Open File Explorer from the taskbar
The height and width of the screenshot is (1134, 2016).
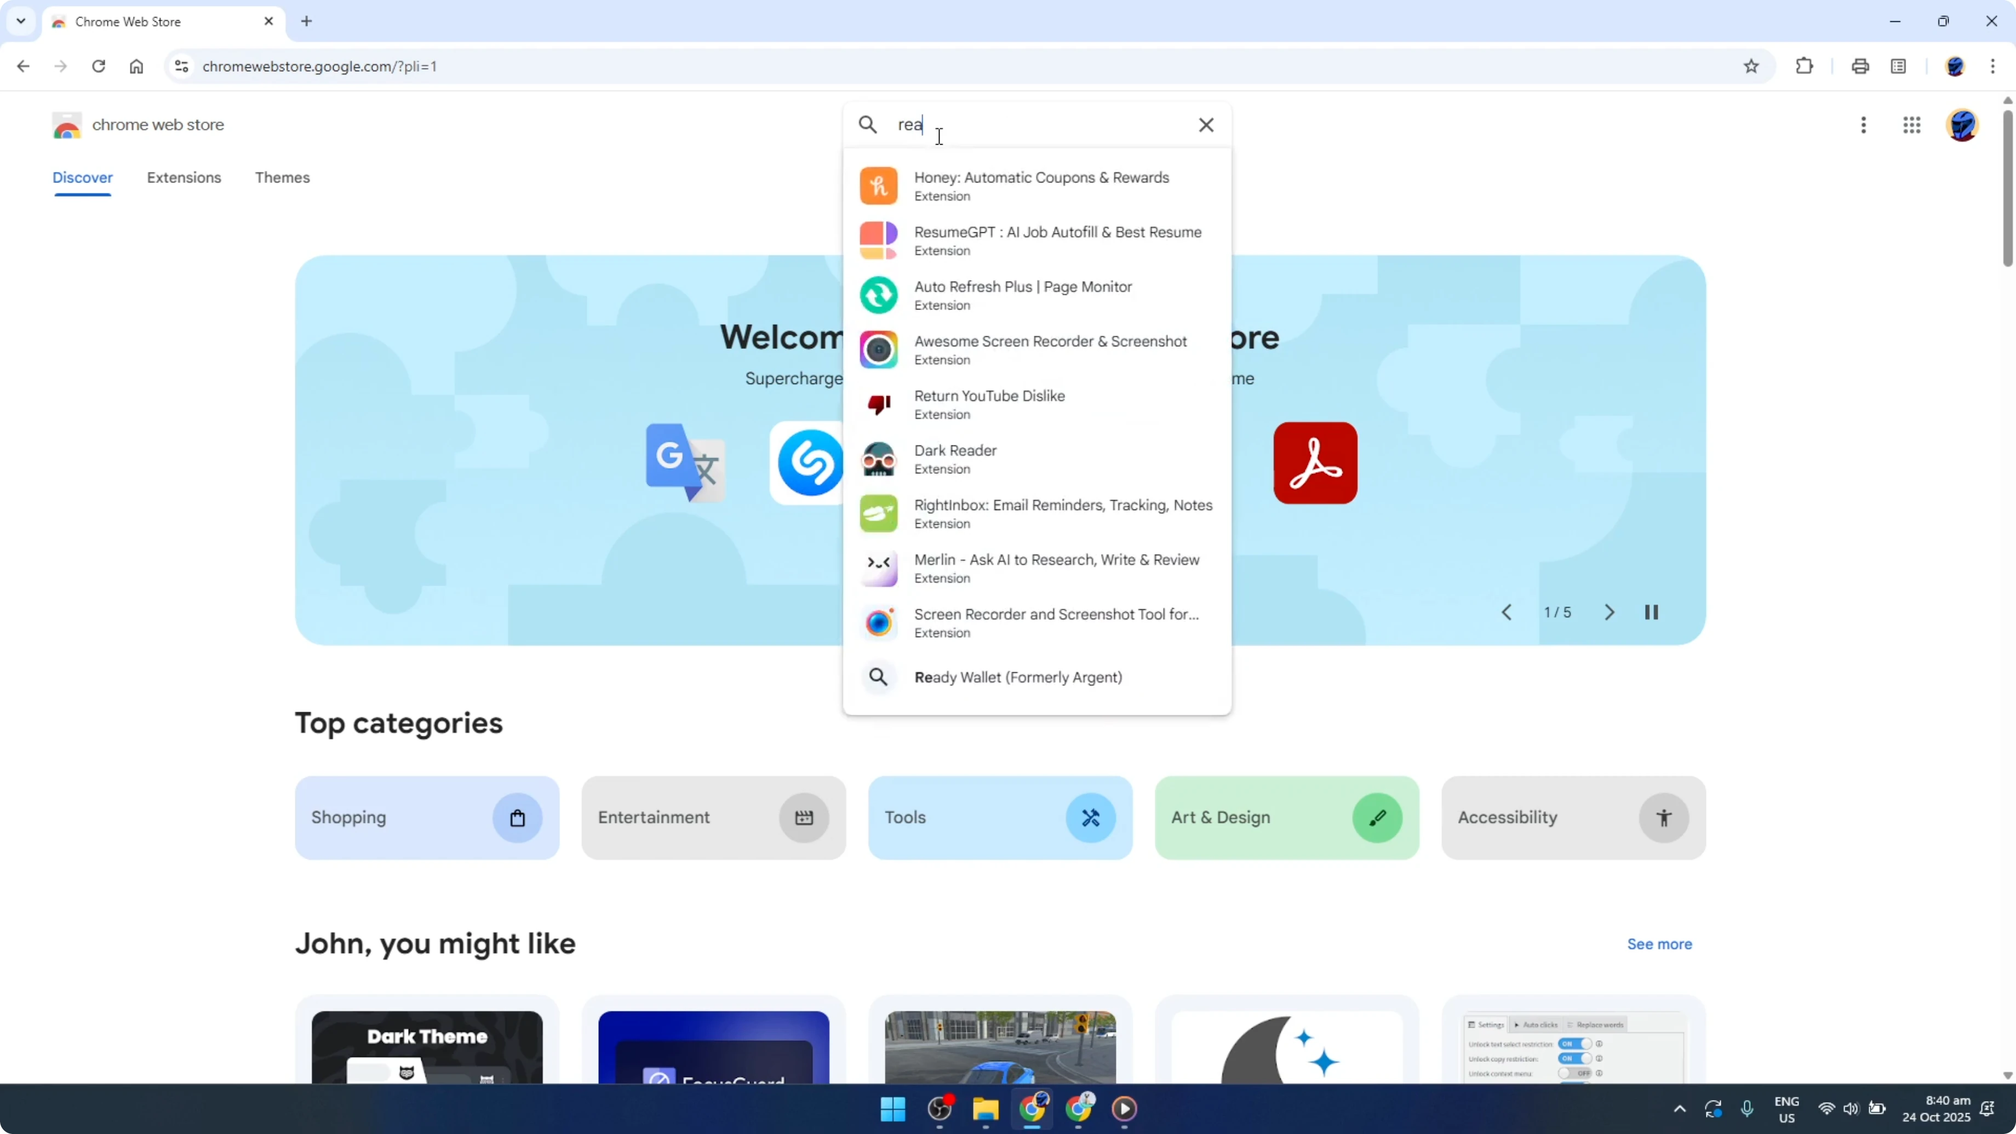986,1109
